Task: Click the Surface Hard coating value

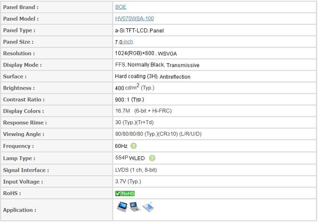Action: click(x=136, y=77)
